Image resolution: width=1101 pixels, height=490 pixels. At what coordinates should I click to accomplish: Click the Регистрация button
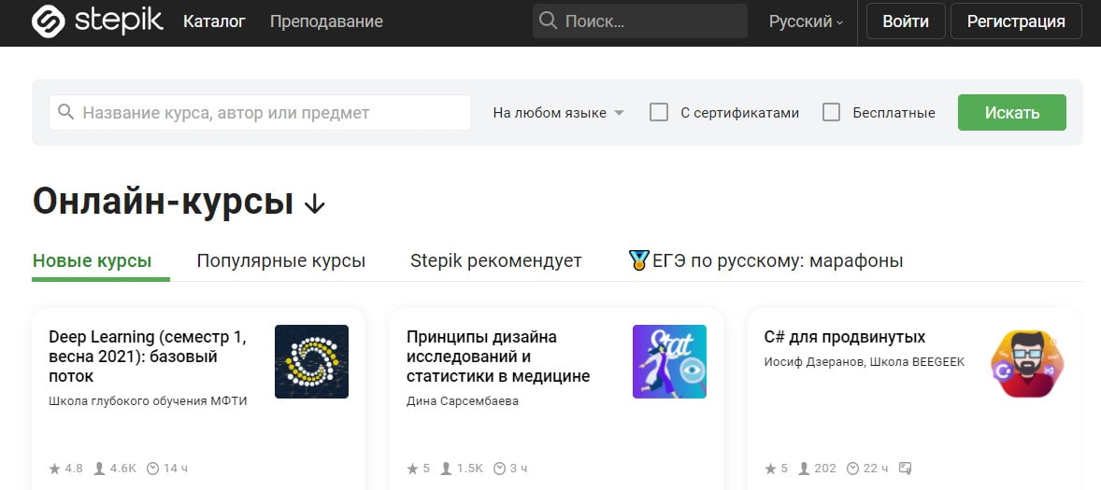1016,21
